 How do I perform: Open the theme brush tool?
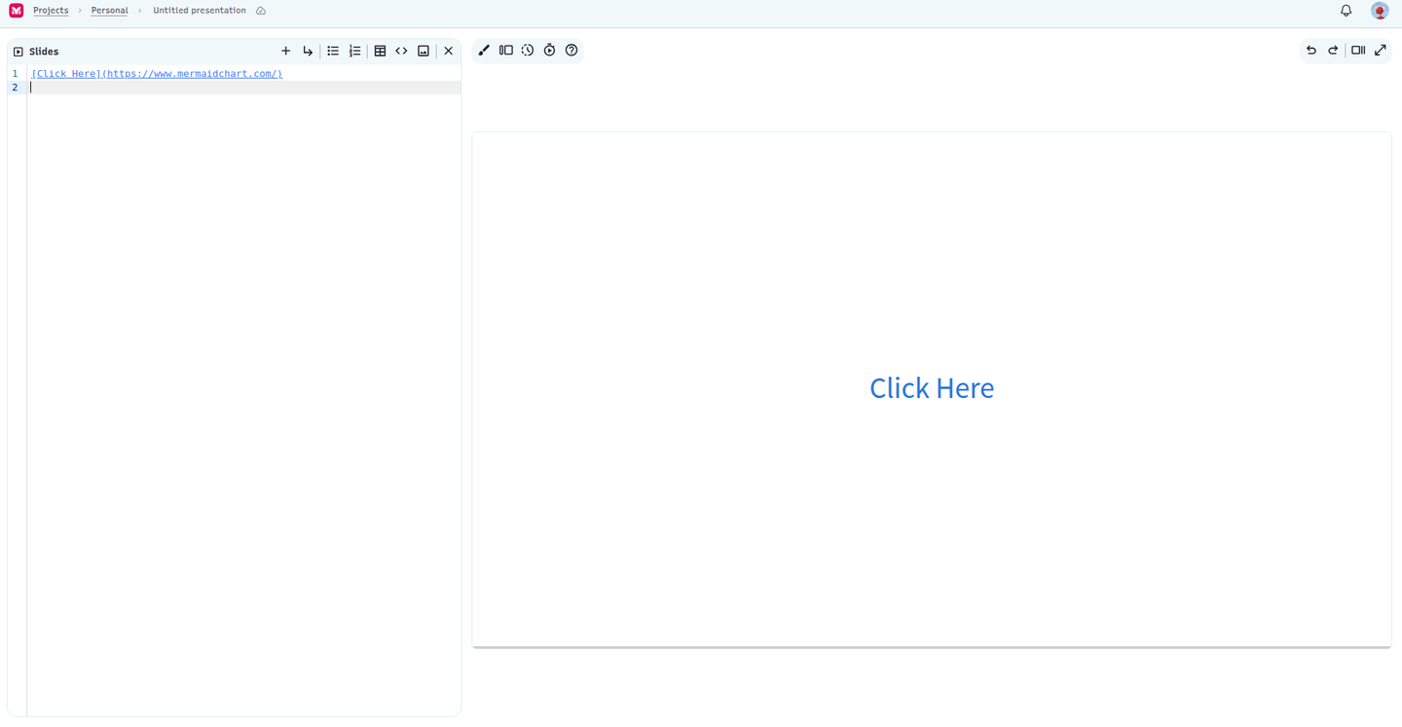pyautogui.click(x=484, y=50)
